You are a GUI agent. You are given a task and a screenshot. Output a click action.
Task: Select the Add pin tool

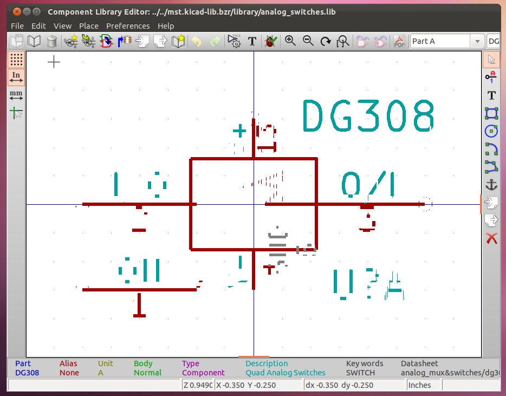point(491,77)
